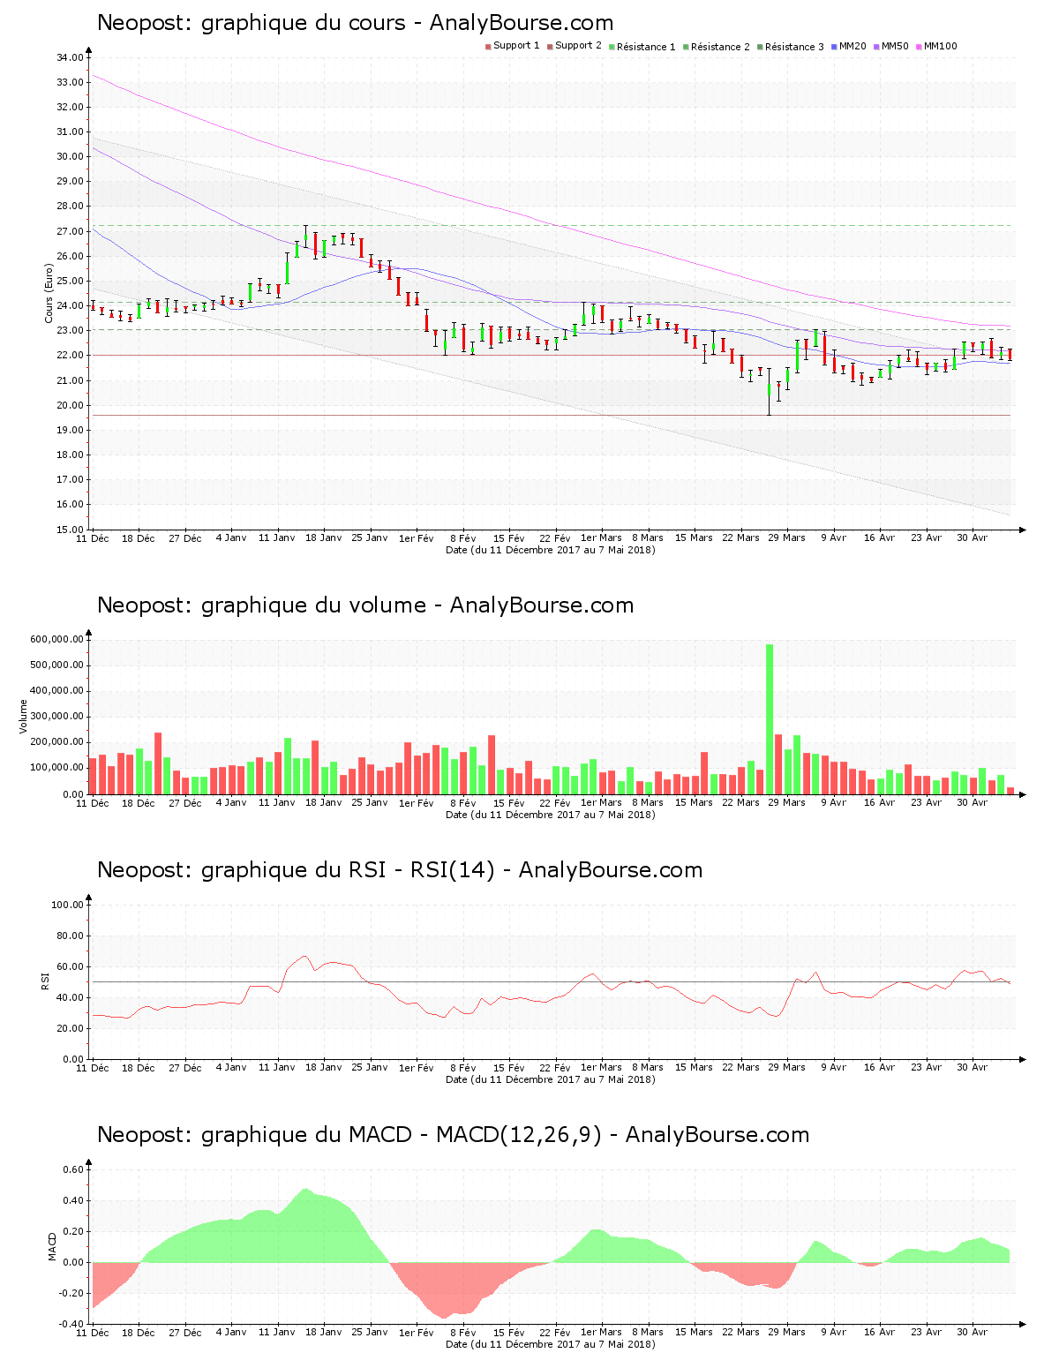Screen dimensions: 1059x1368
Task: Click the title 'Neopost: graphique du volume - AnalyBourse.com'
Action: point(365,605)
